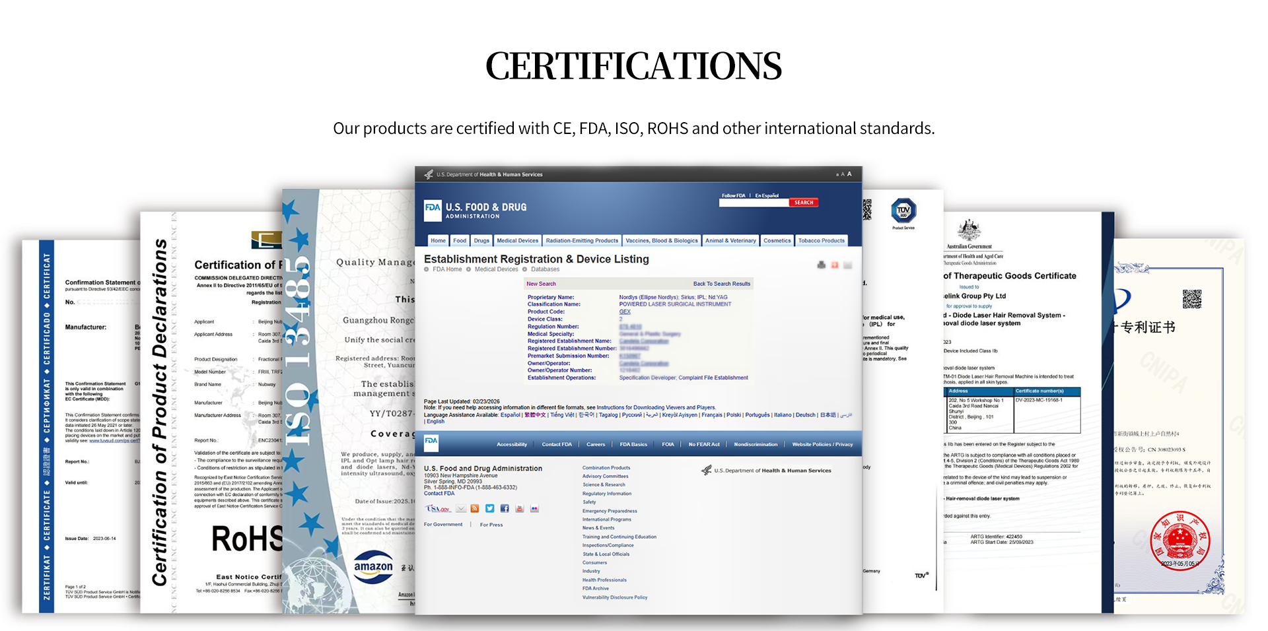The height and width of the screenshot is (631, 1268).
Task: Click the largest A text size option
Action: click(849, 174)
